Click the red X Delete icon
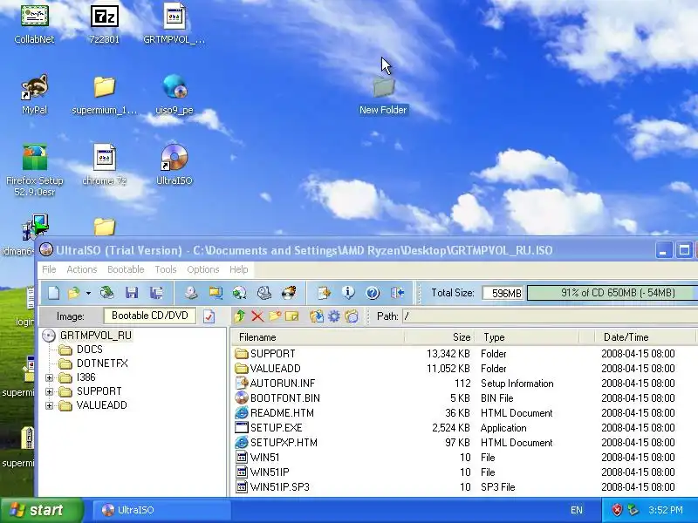 tap(257, 316)
